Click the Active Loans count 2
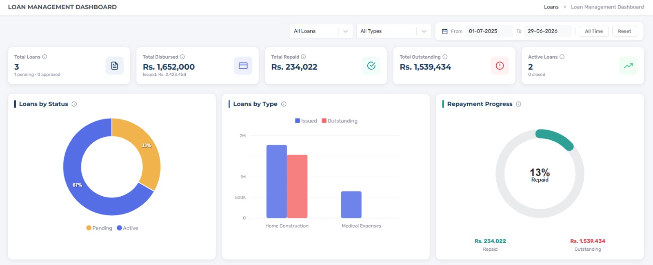653x265 pixels. click(x=531, y=67)
